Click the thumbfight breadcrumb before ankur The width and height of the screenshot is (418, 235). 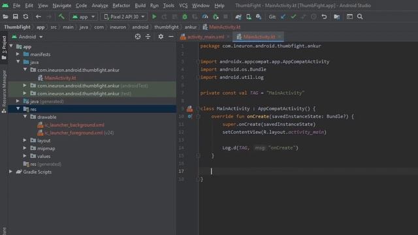click(167, 27)
